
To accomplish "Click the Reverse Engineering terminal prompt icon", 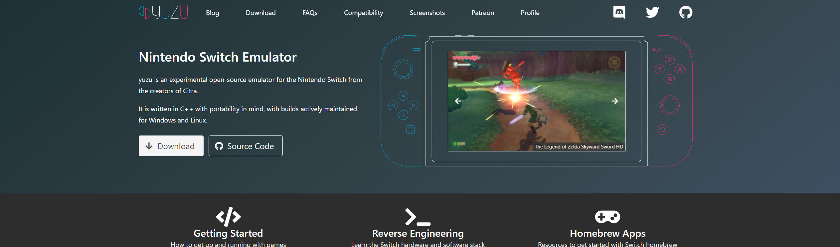I will coord(418,217).
